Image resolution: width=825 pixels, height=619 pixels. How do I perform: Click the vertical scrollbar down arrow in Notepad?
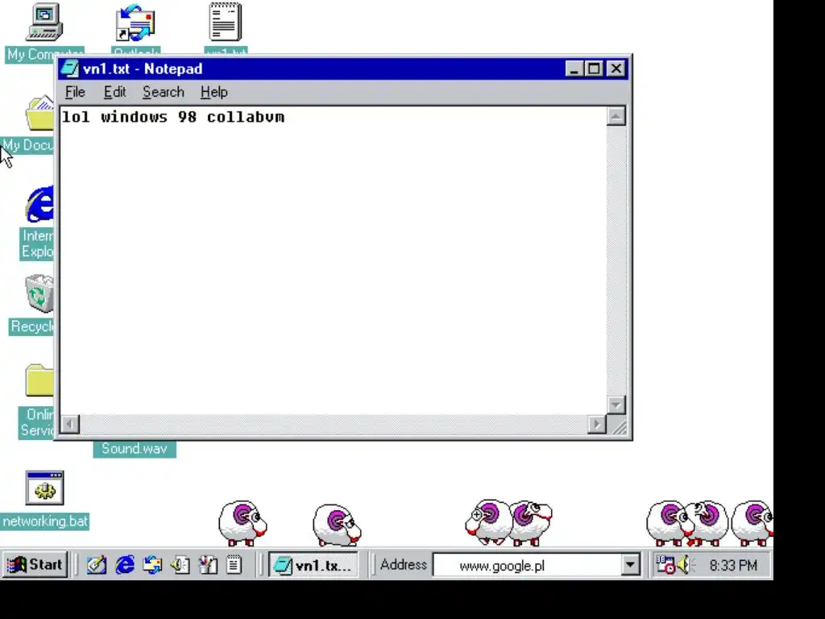click(616, 405)
